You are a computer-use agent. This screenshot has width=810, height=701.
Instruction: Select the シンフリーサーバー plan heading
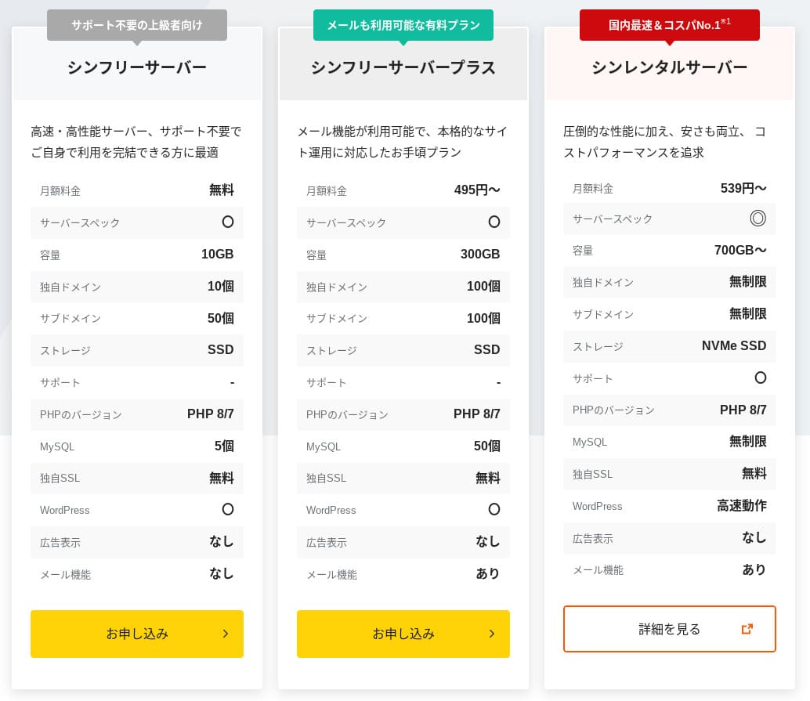pyautogui.click(x=137, y=67)
